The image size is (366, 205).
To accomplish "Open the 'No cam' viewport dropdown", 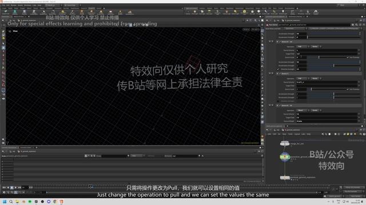I will point(255,30).
